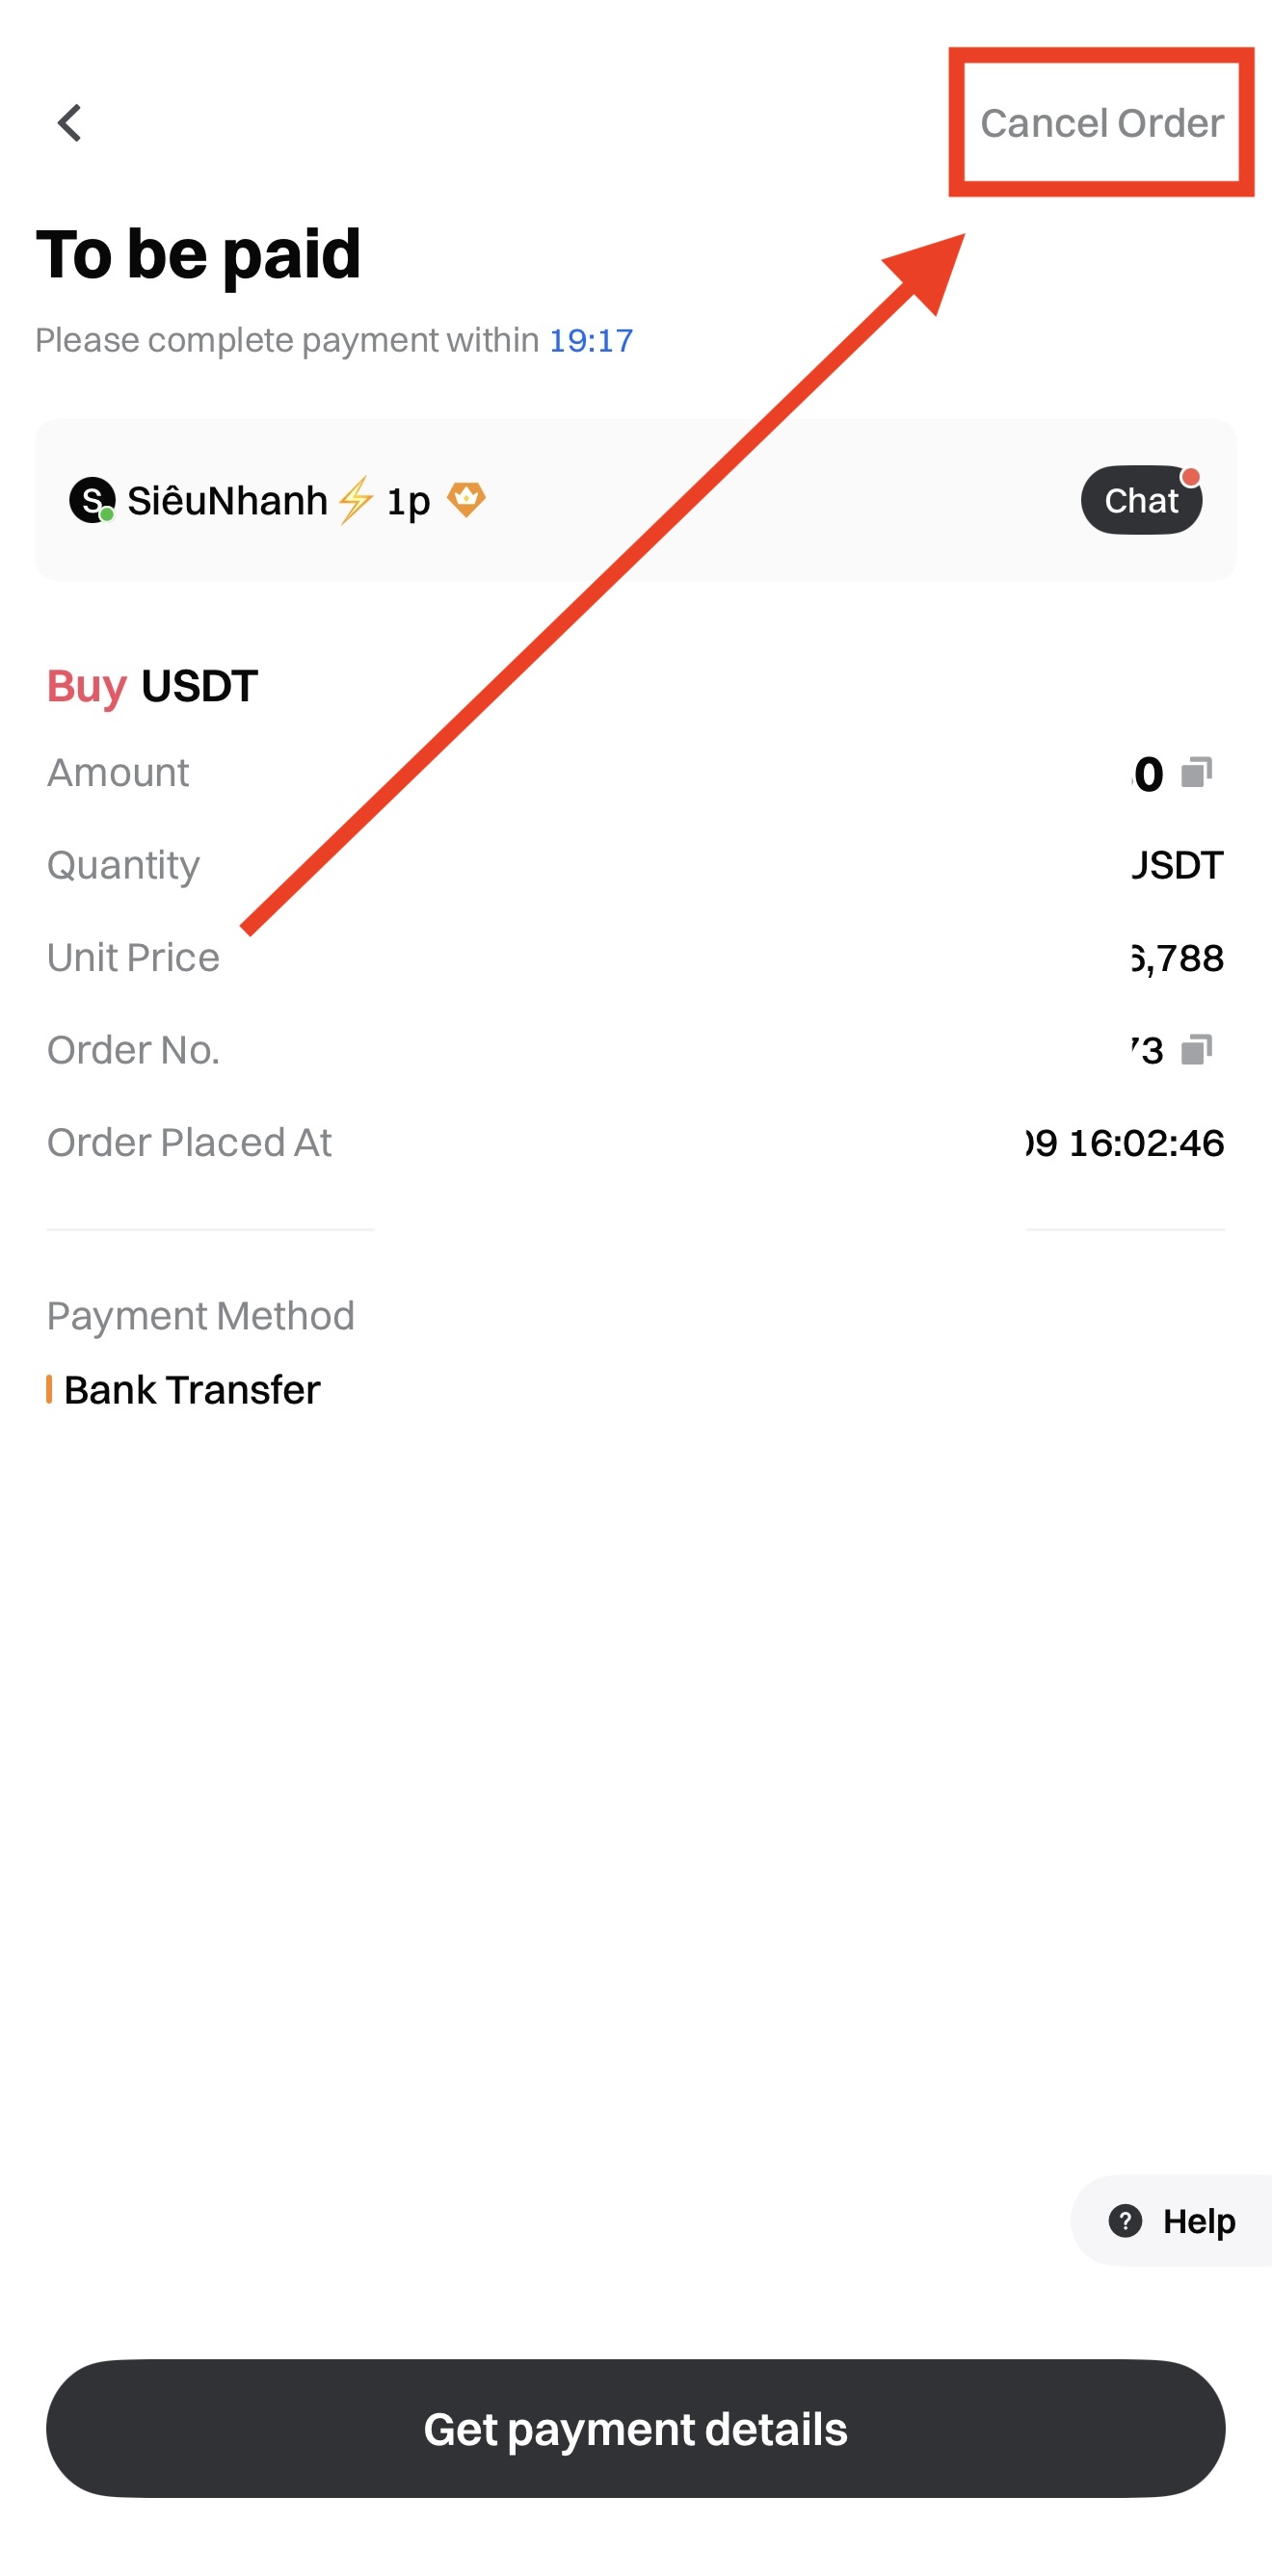Screen dimensions: 1272x2576
Task: Select the Bank Transfer payment method
Action: [191, 1390]
